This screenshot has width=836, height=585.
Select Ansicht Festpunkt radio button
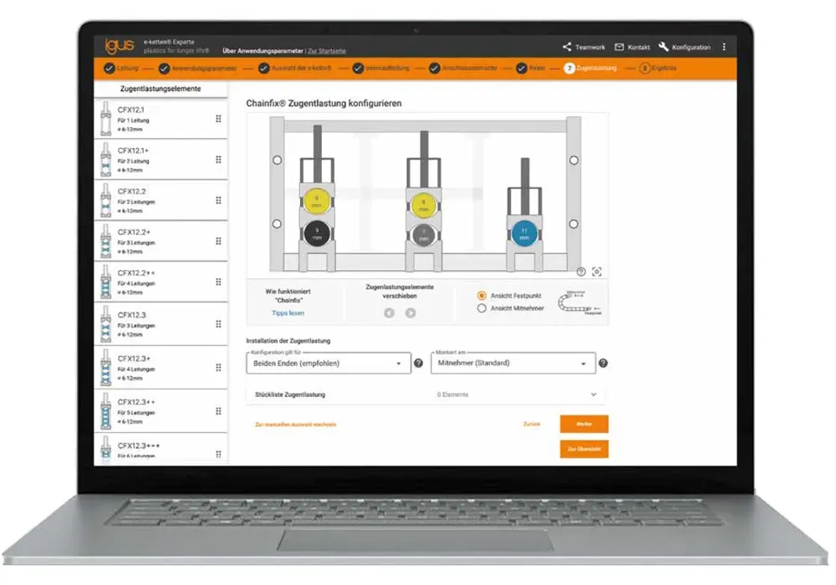(x=482, y=296)
